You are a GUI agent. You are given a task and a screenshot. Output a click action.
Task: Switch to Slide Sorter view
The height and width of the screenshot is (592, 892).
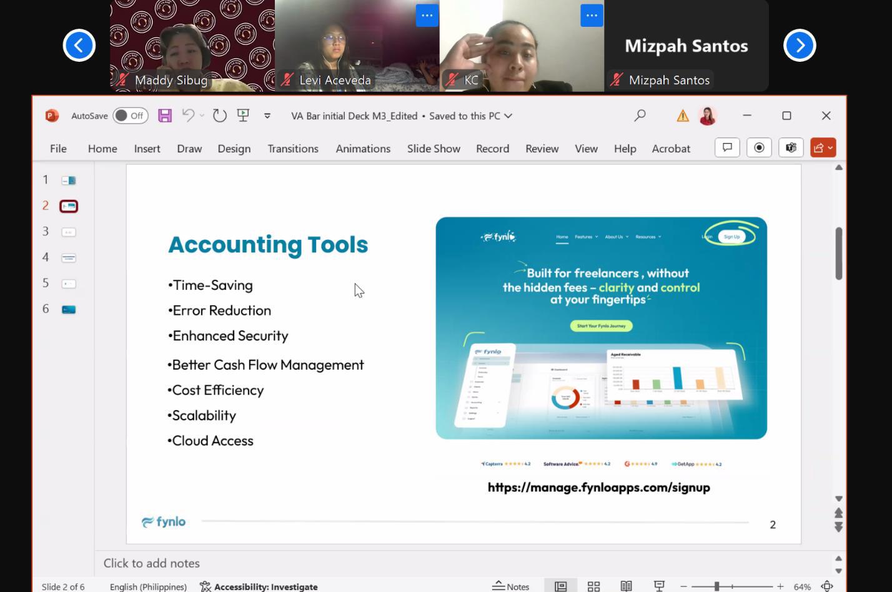point(593,586)
